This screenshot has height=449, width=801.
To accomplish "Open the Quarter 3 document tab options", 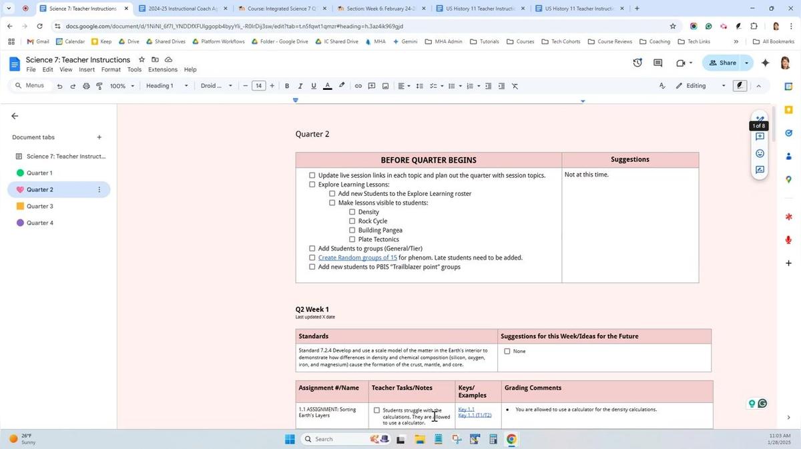I will pos(99,206).
